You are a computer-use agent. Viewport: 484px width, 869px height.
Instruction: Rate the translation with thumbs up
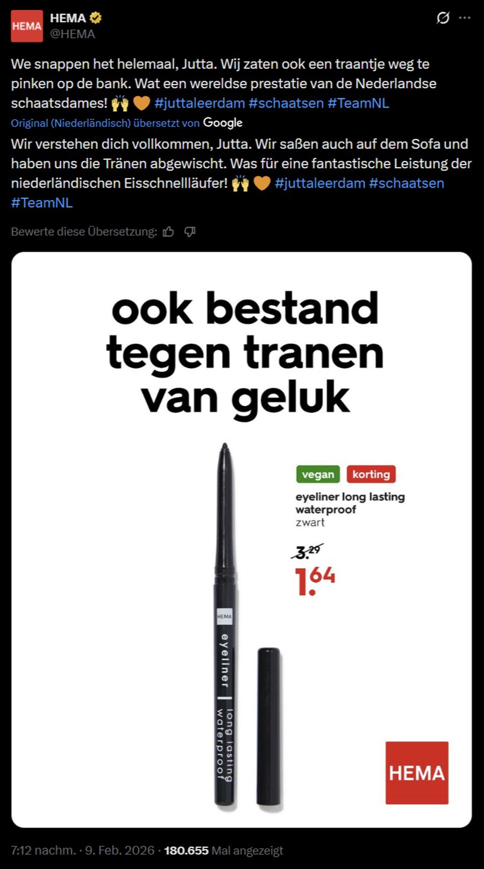tap(169, 232)
